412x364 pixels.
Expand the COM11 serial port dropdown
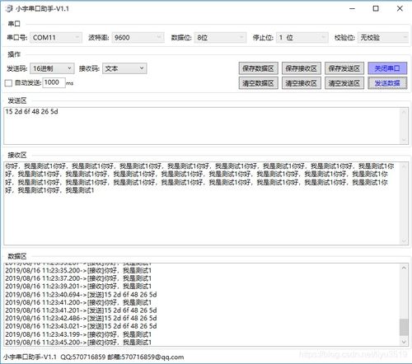pyautogui.click(x=56, y=37)
